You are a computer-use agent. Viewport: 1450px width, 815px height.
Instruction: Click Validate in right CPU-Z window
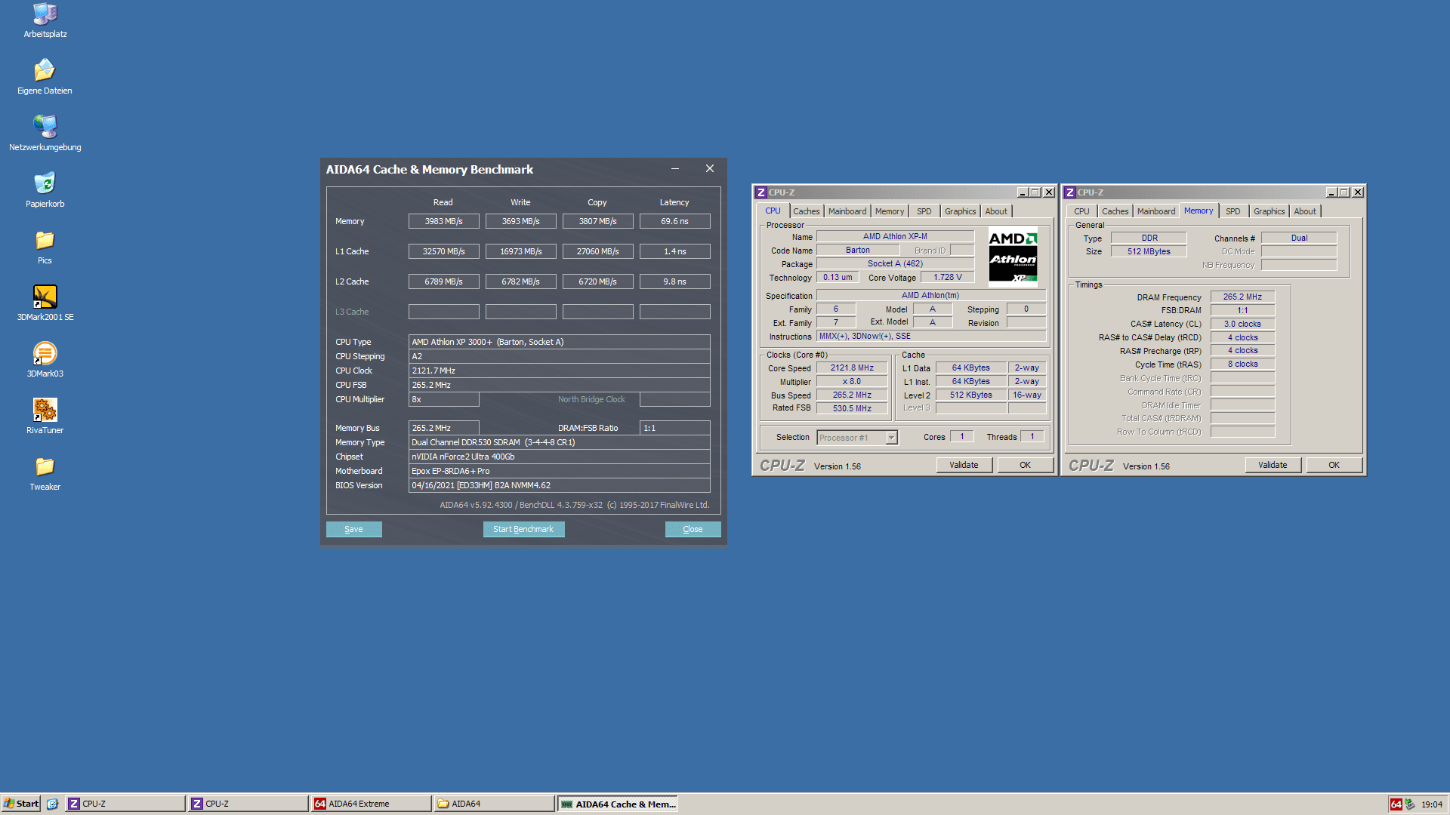1273,465
